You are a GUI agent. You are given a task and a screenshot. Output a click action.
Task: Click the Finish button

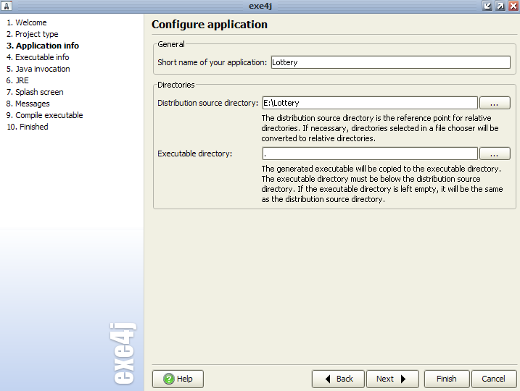coord(446,379)
